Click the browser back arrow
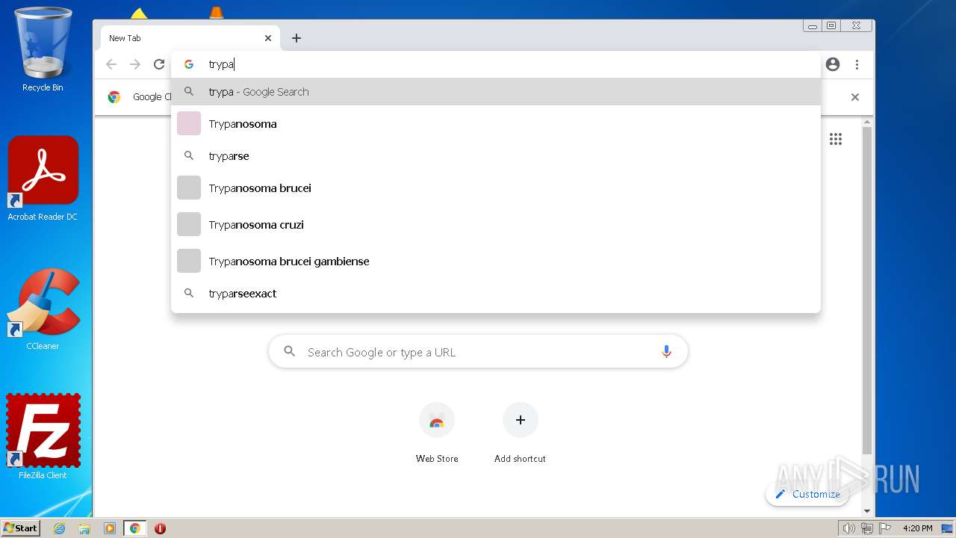The height and width of the screenshot is (538, 956). coord(111,64)
